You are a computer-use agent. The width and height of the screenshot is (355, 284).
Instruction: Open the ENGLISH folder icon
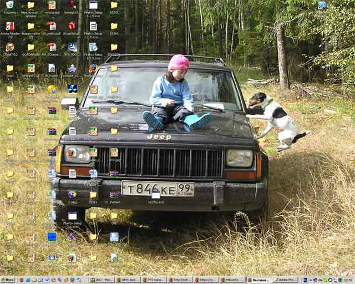pyautogui.click(x=114, y=47)
